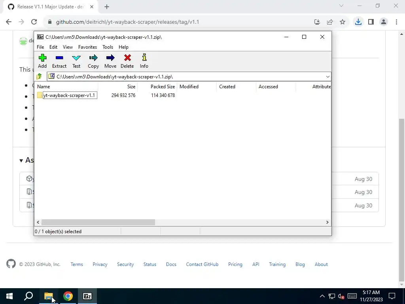Viewport: 405px width, 304px height.
Task: Open File Explorer from taskbar
Action: pos(49,296)
